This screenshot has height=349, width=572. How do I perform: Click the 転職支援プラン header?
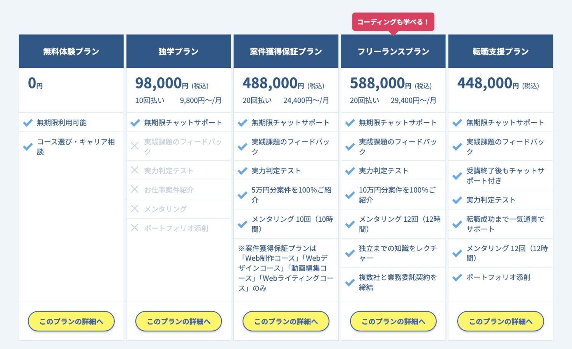501,51
